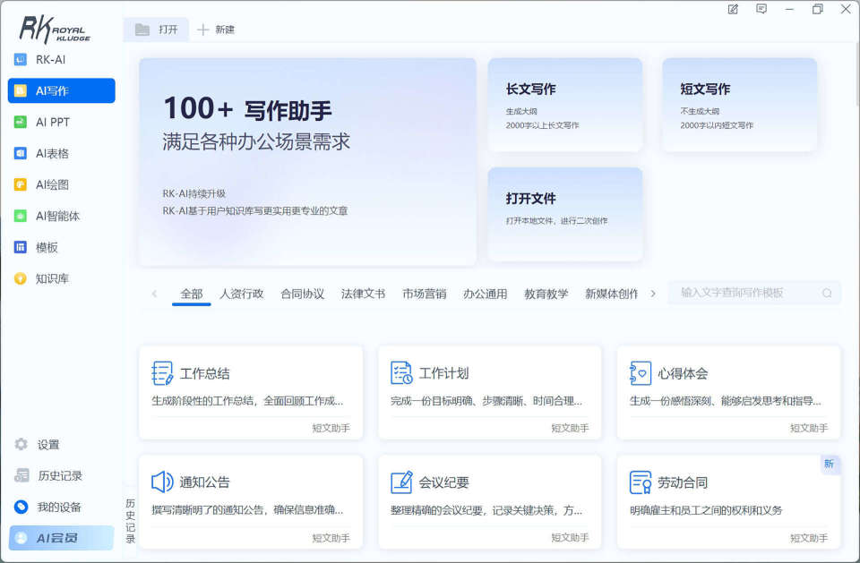Open the AI表格 spreadsheet tool
Image resolution: width=860 pixels, height=563 pixels.
(52, 154)
